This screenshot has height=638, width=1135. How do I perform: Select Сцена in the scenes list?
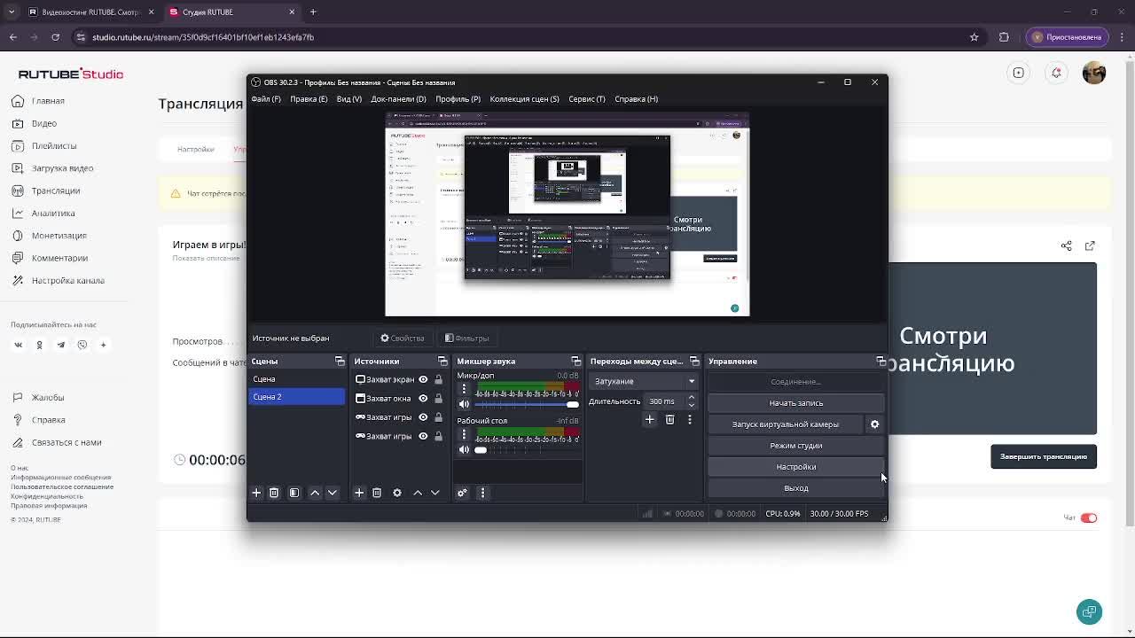point(296,379)
